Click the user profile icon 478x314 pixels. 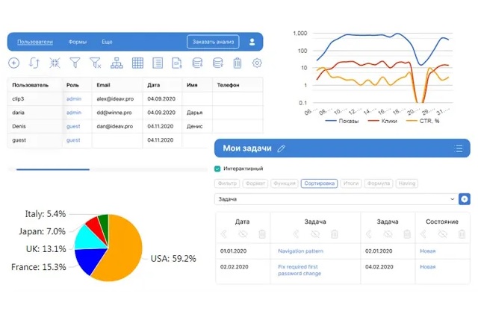(252, 42)
